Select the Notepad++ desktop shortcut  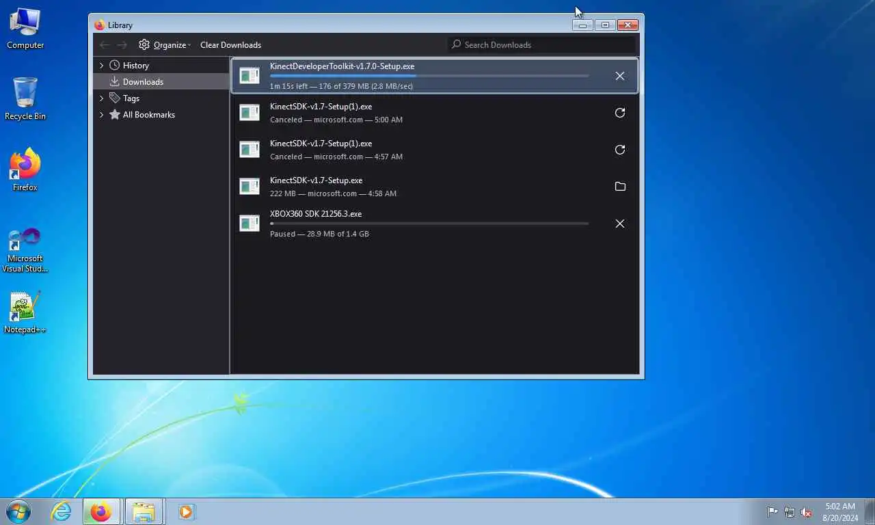tap(25, 312)
